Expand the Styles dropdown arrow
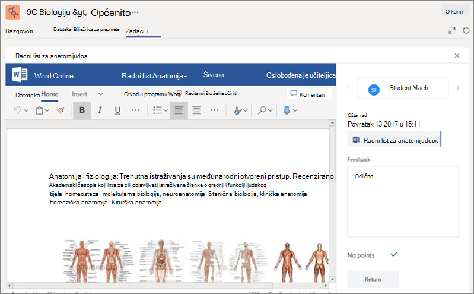The height and width of the screenshot is (294, 474). pyautogui.click(x=246, y=110)
